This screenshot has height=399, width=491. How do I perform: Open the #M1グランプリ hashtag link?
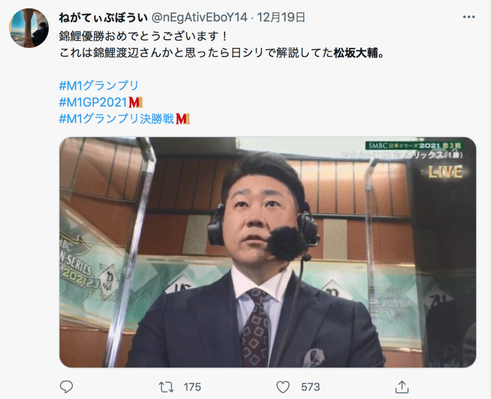[x=99, y=85]
